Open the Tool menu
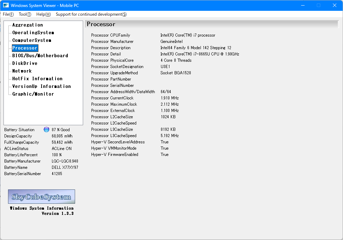Viewport: 343px width, 240px height. pos(25,14)
